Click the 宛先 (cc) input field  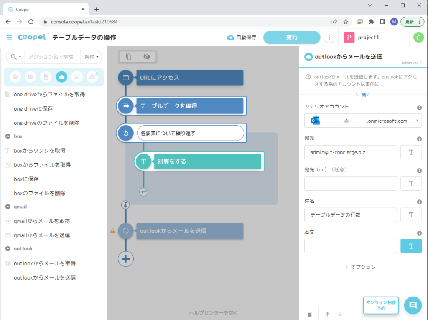(x=350, y=184)
